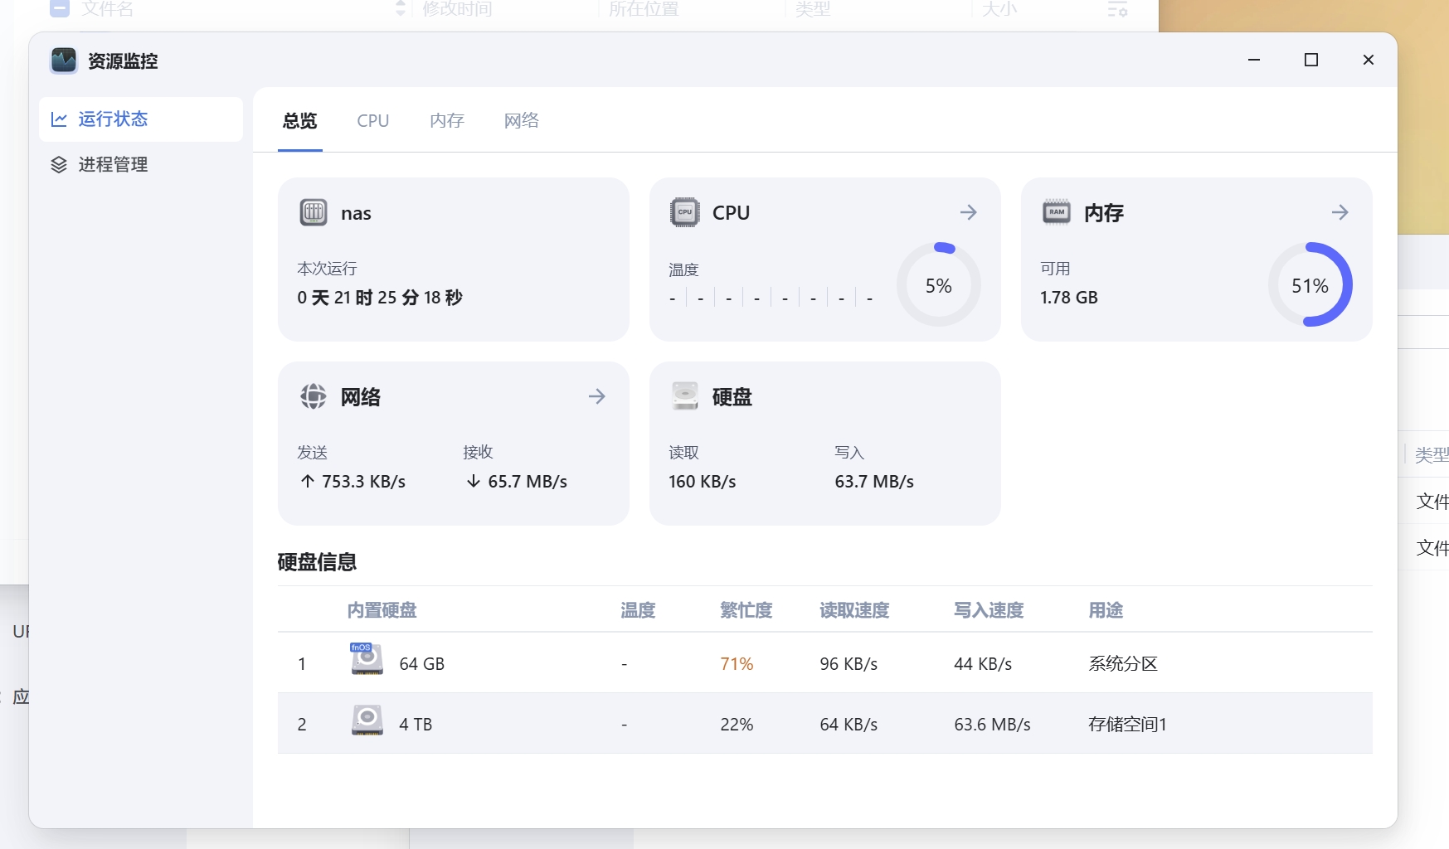Screen dimensions: 1449x849
Task: Click the globe icon in 网络 card
Action: (x=314, y=396)
